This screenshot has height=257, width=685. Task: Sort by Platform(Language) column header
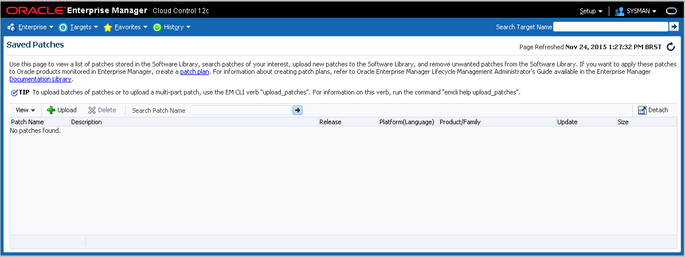(409, 122)
